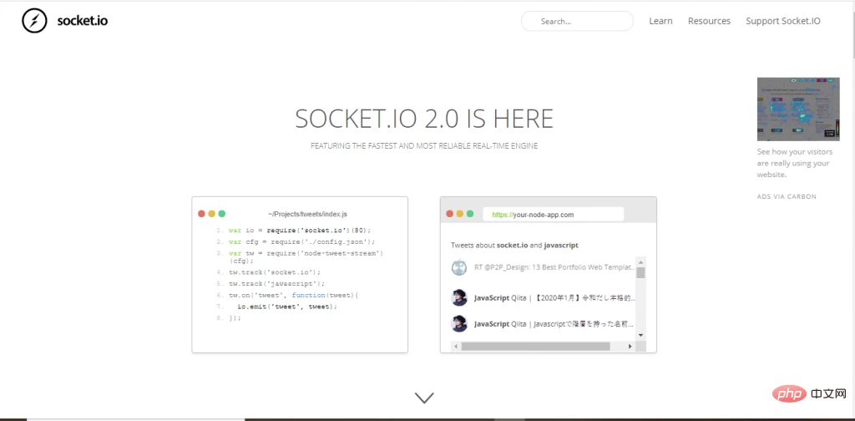This screenshot has width=855, height=421.
Task: Click the red dot in the code editor window
Action: point(202,214)
